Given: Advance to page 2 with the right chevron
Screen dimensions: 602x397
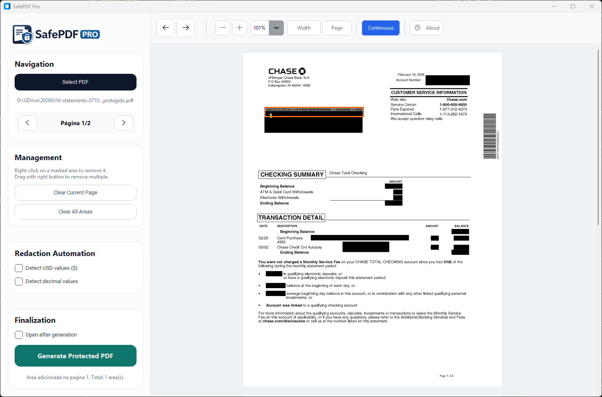Looking at the screenshot, I should click(x=124, y=123).
